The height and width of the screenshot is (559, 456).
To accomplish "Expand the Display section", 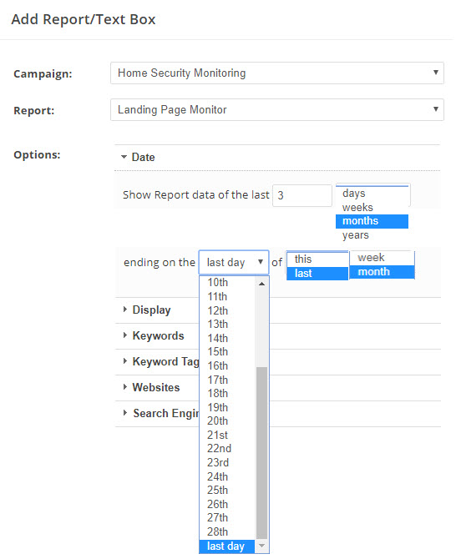I will [x=147, y=310].
